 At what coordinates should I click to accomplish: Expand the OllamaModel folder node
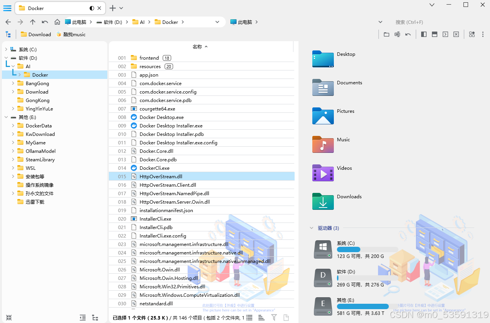tap(13, 151)
